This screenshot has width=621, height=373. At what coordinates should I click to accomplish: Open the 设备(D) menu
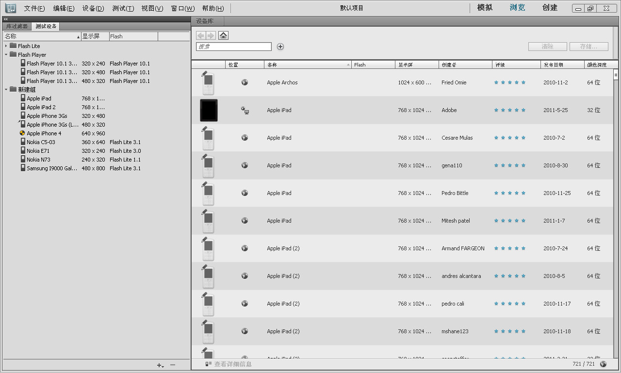click(x=93, y=8)
